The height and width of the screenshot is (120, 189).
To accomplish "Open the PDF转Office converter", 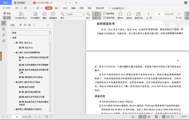I will pos(21,15).
